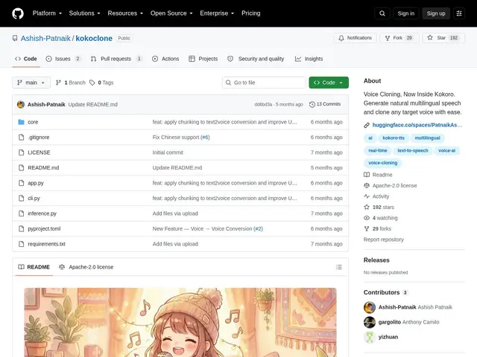Open the main branch selector dropdown
The image size is (477, 357).
[x=31, y=83]
